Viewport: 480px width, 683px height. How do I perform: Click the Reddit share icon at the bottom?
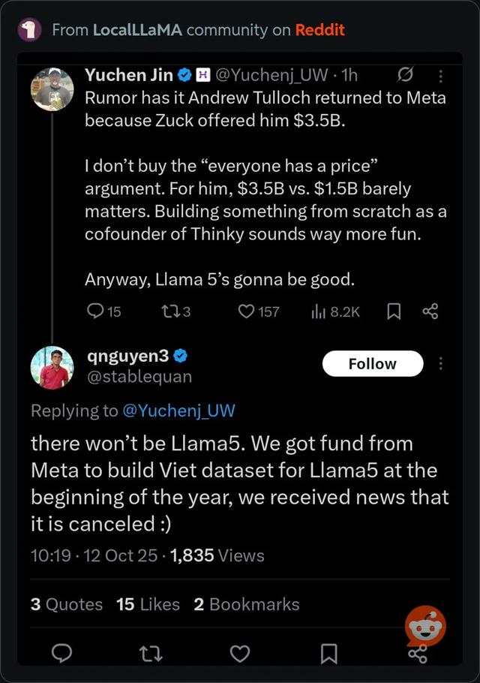pos(417,654)
